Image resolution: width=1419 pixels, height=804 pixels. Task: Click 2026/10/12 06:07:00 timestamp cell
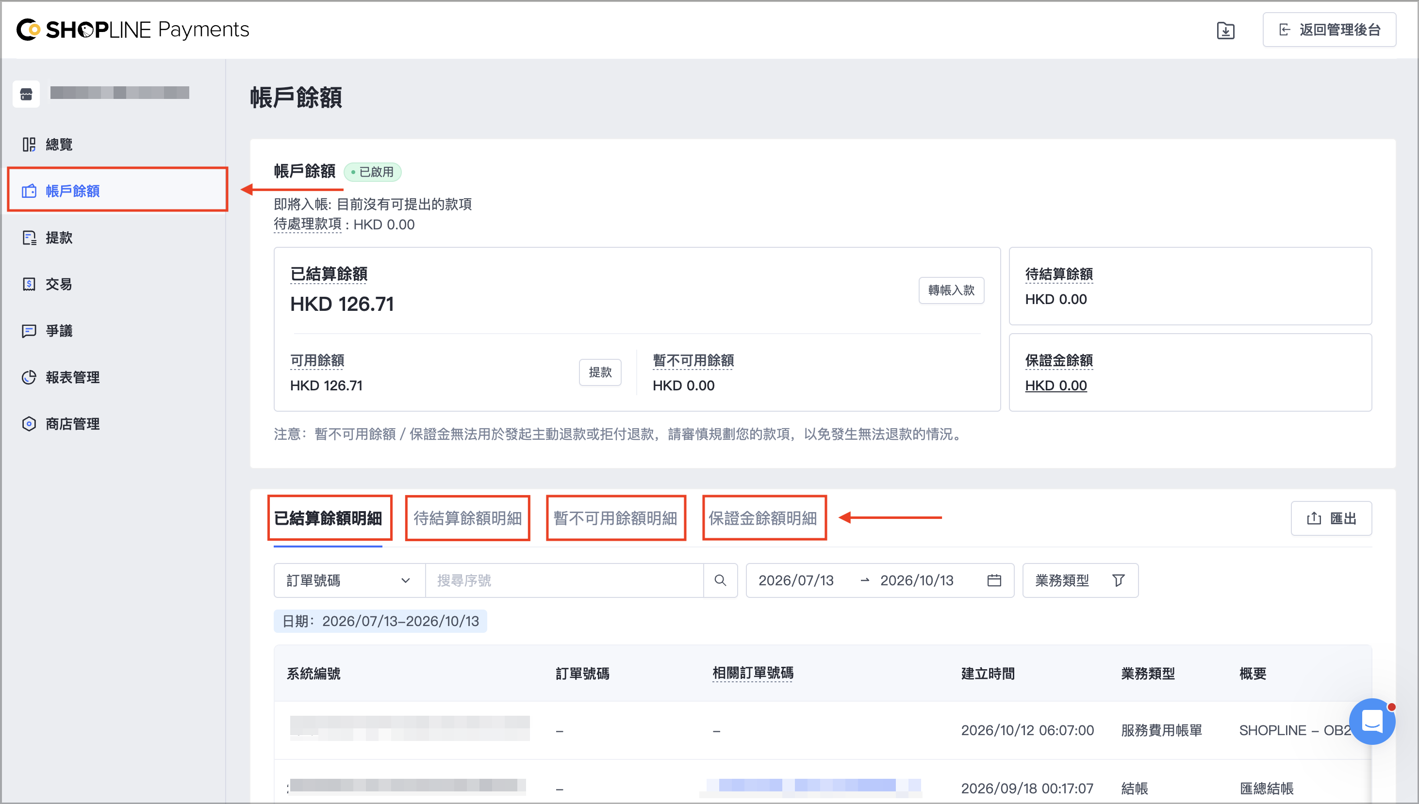point(1027,731)
